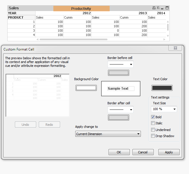The image size is (189, 174).
Task: Expand the Text Size dropdown
Action: [x=164, y=109]
